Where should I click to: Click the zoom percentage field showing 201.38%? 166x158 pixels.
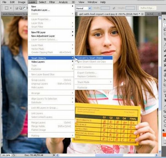pyautogui.click(x=6, y=155)
